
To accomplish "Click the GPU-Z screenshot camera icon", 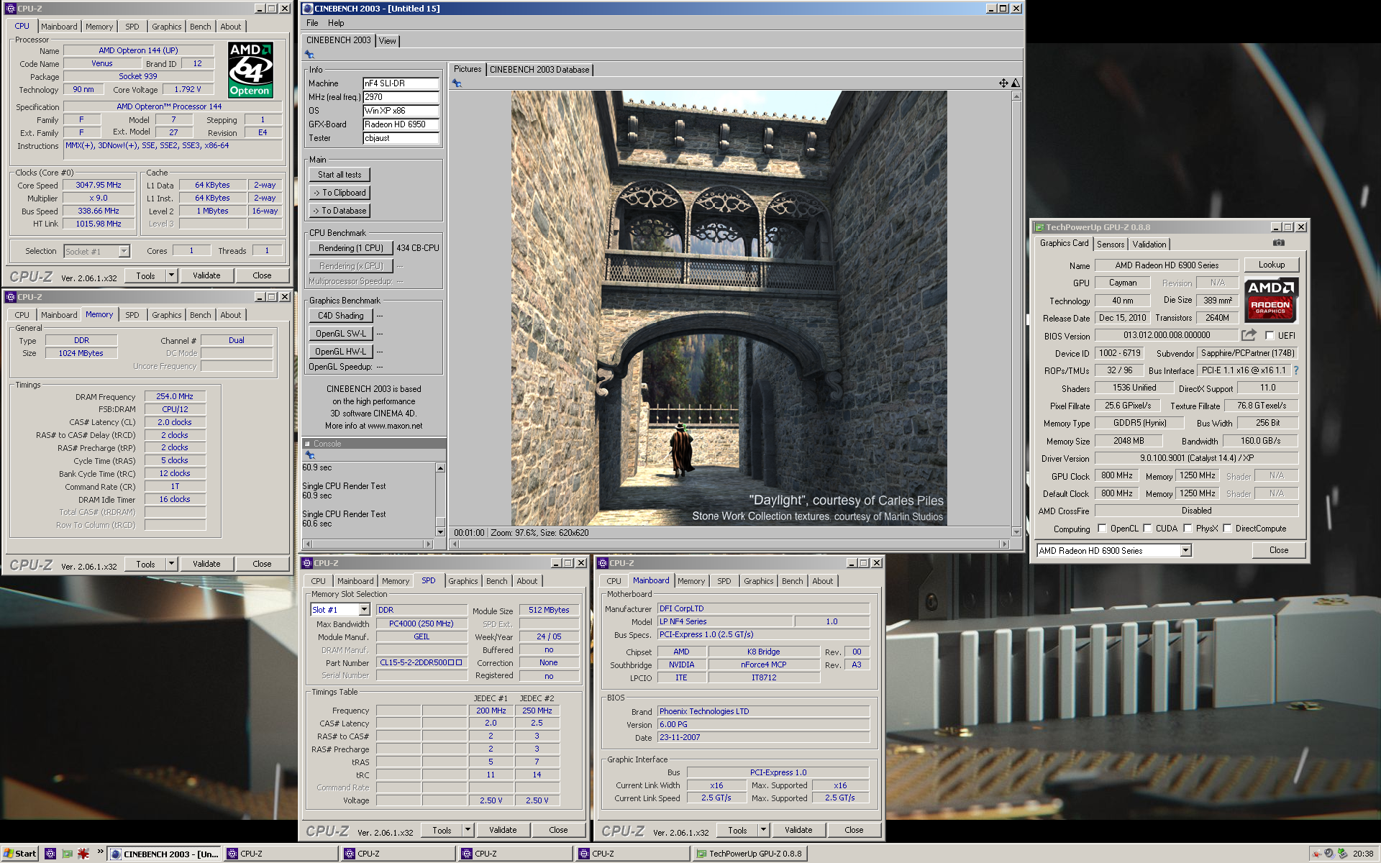I will [1278, 243].
